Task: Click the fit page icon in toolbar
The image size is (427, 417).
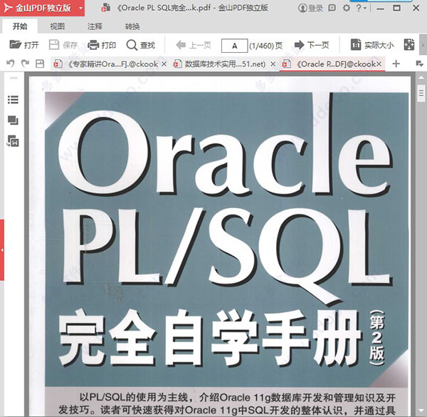Action: tap(409, 45)
